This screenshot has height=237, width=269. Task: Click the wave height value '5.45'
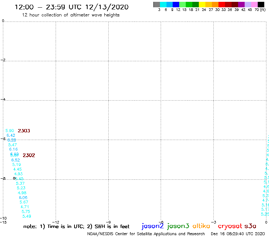pyautogui.click(x=19, y=179)
